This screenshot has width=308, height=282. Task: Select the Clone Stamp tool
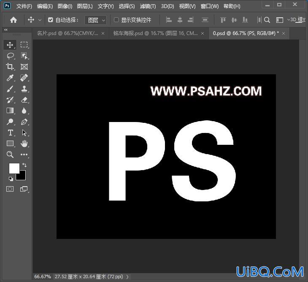click(x=24, y=89)
